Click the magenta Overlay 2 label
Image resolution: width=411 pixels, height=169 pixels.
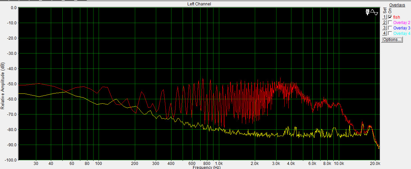pyautogui.click(x=402, y=22)
